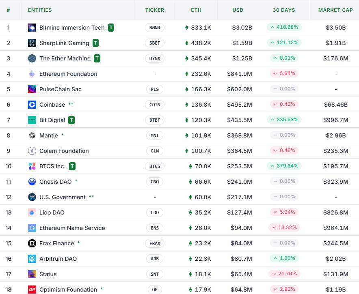Image resolution: width=359 pixels, height=294 pixels.
Task: Click the SNT ticker pill
Action: pos(155,274)
